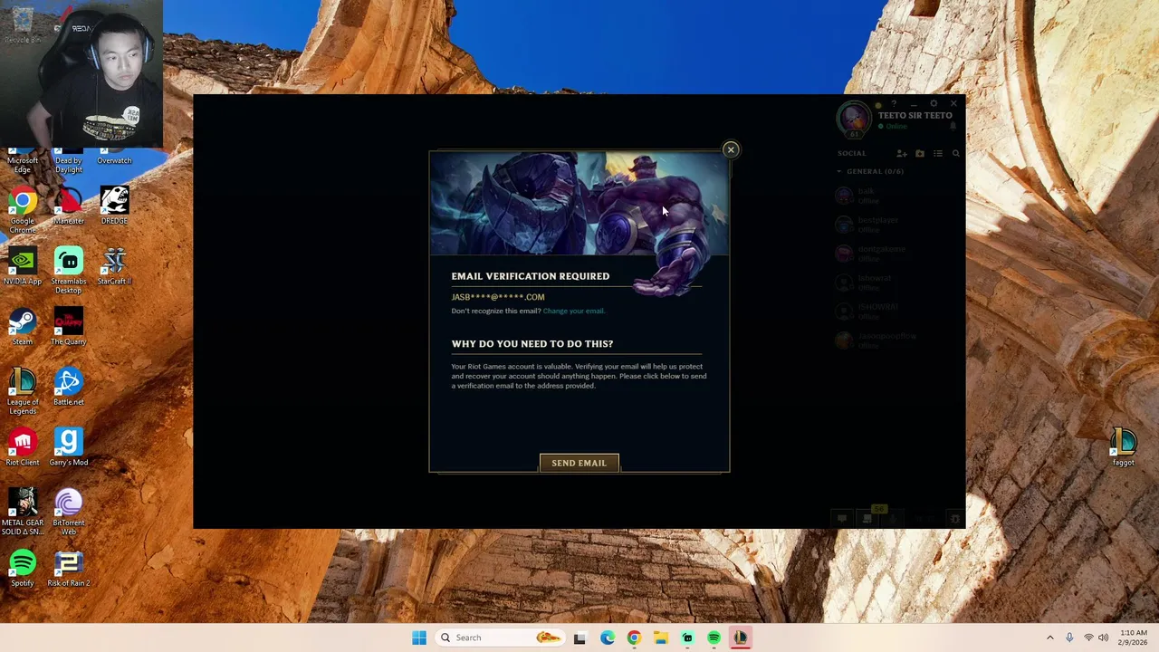Launch Garry's Mod desktop shortcut
1159x652 pixels.
coord(69,448)
